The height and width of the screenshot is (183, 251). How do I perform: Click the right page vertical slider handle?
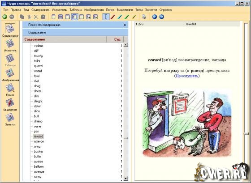(x=246, y=134)
